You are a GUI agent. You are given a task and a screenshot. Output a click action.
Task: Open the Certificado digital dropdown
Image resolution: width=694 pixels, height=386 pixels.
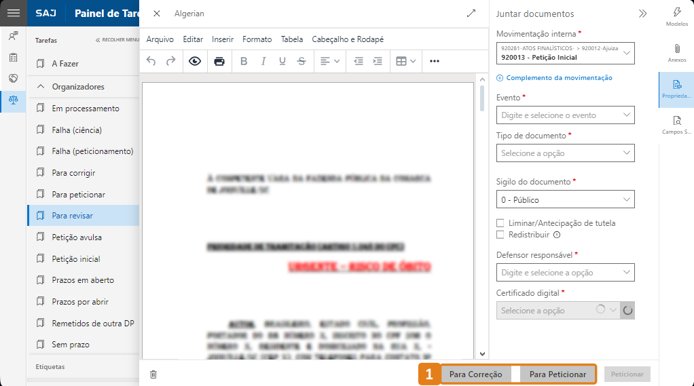click(558, 311)
